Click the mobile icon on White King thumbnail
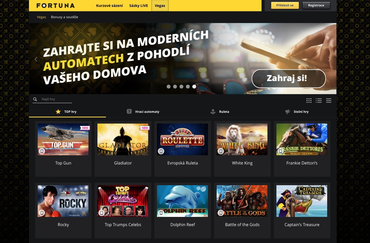 point(221,151)
